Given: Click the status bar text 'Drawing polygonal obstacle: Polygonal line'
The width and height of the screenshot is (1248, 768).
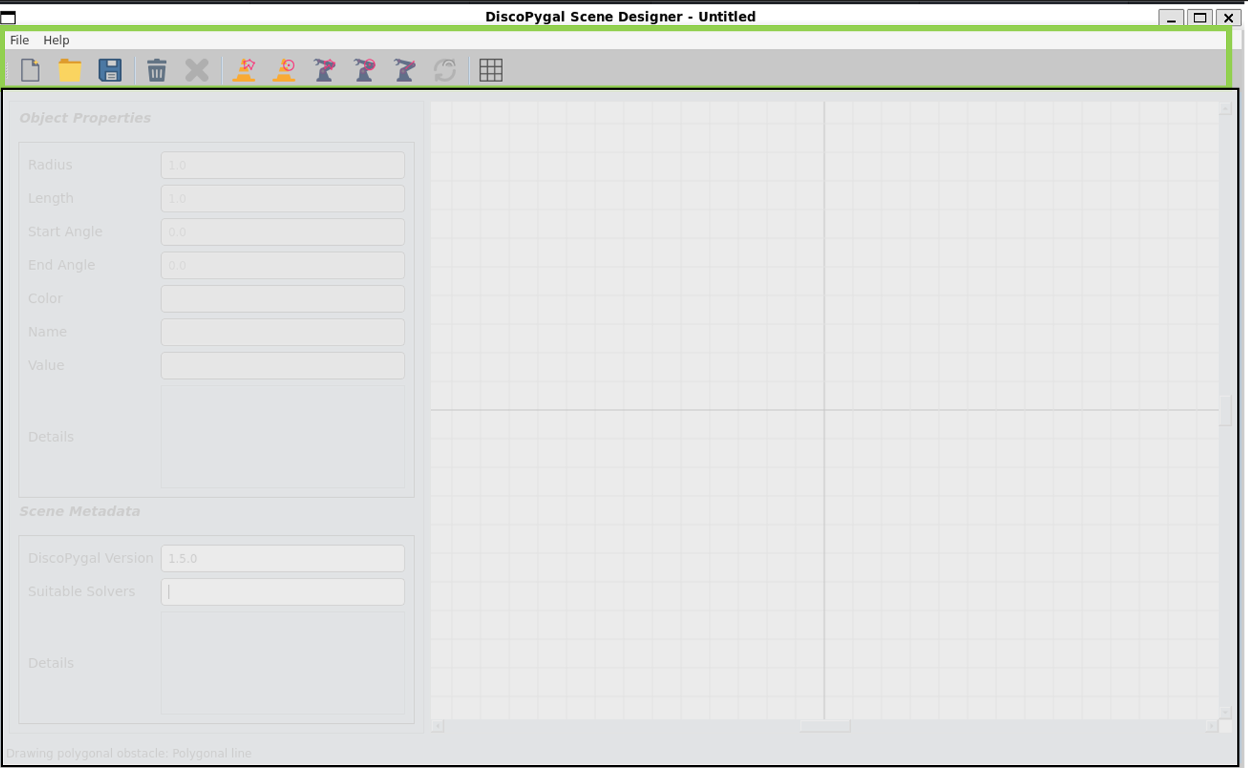Looking at the screenshot, I should click(x=129, y=753).
